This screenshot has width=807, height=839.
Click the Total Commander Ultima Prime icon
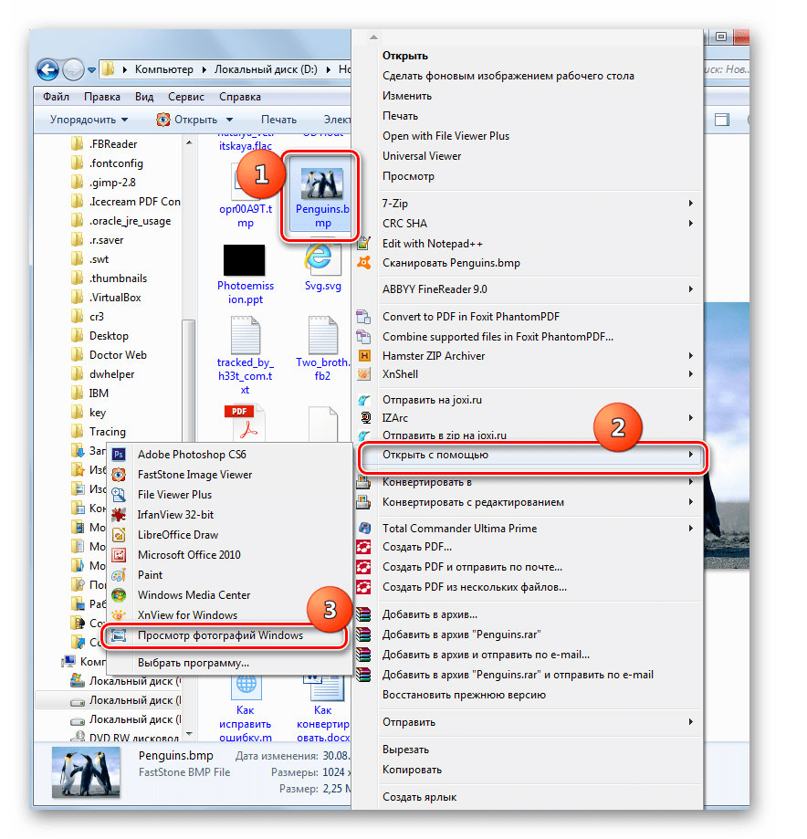click(364, 528)
